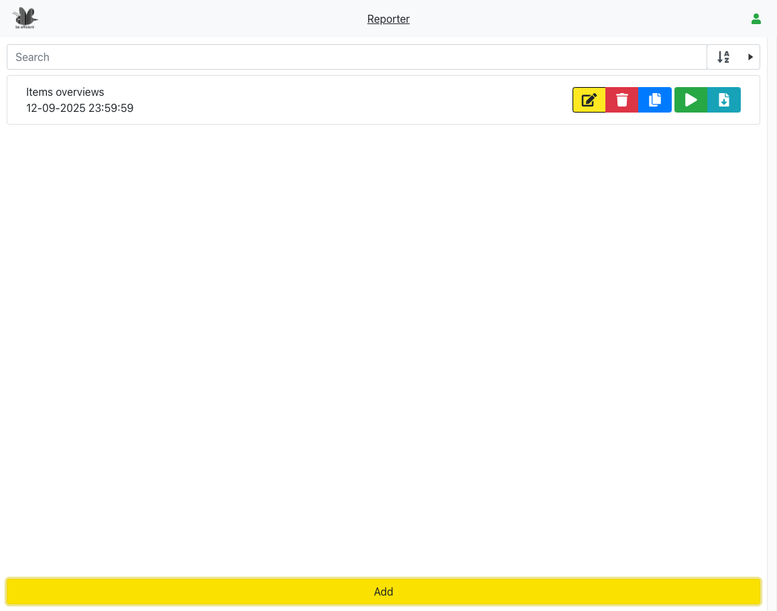Click the bee logo in header
The height and width of the screenshot is (611, 777).
pos(25,18)
